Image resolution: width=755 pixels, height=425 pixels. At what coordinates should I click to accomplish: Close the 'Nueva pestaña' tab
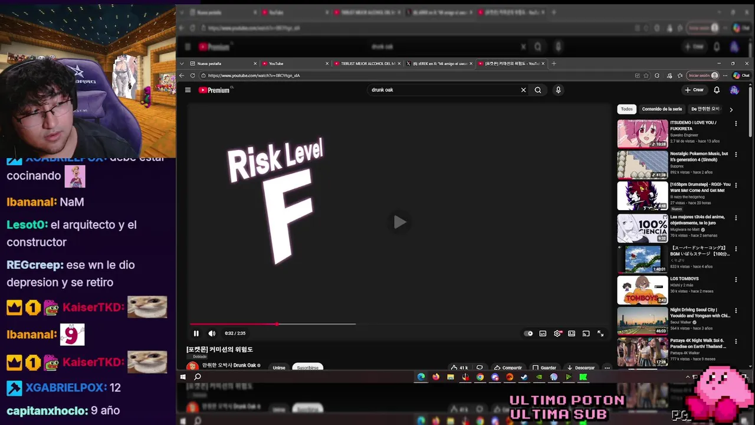(255, 63)
